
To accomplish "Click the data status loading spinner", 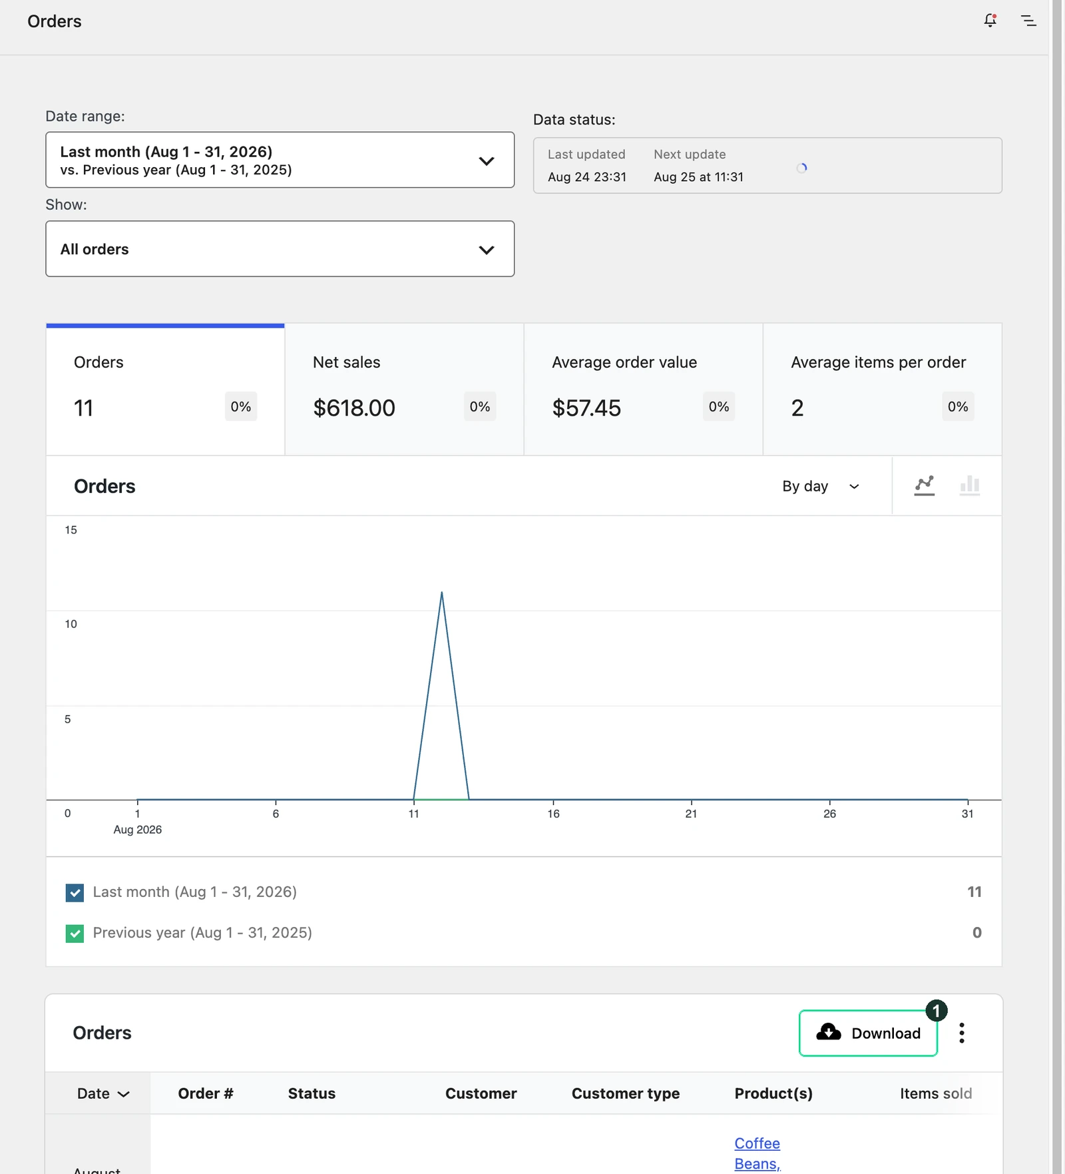I will click(801, 168).
